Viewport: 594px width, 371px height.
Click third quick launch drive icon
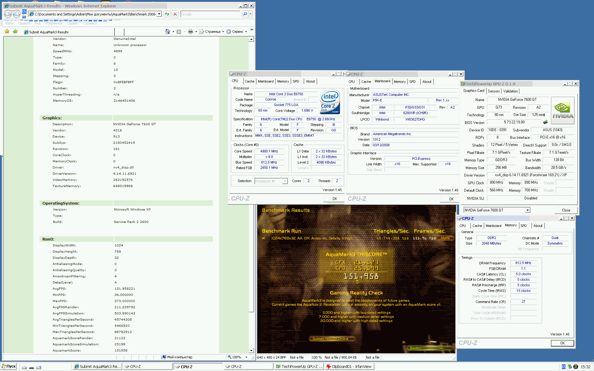pos(39,367)
